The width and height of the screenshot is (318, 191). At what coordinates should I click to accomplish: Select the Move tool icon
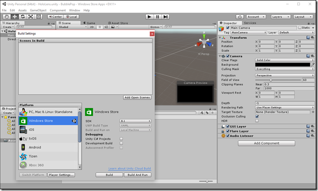tap(14, 17)
